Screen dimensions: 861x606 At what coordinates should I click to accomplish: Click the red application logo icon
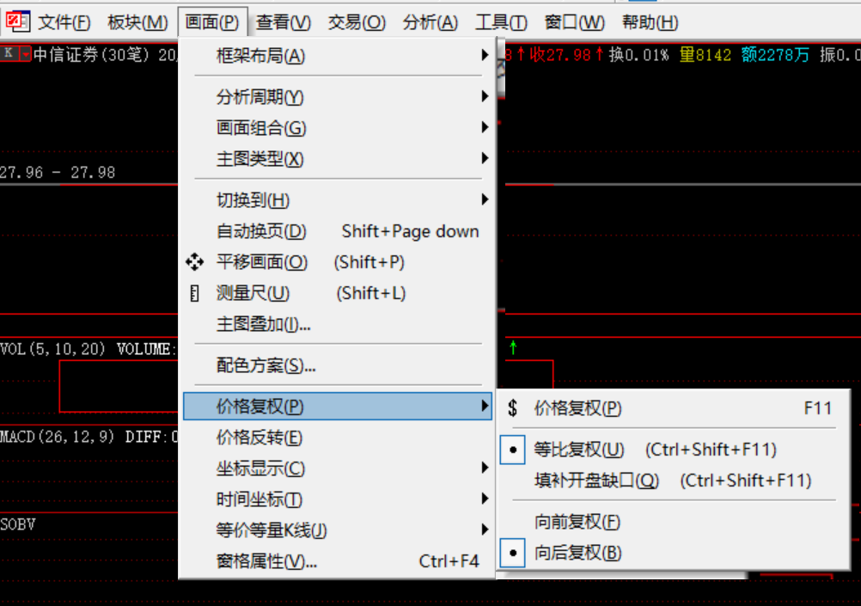pyautogui.click(x=17, y=22)
